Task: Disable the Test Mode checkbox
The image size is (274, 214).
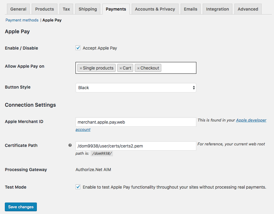Action: point(78,187)
